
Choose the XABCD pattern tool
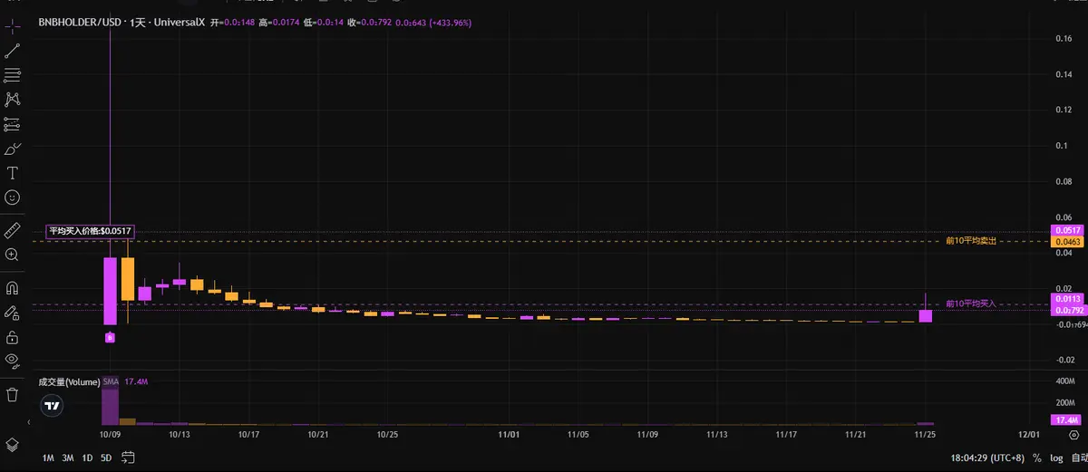(x=13, y=100)
